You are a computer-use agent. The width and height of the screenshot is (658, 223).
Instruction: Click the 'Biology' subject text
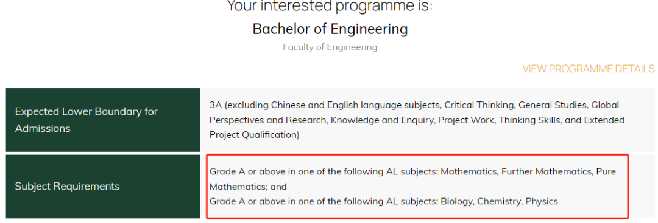(x=456, y=202)
